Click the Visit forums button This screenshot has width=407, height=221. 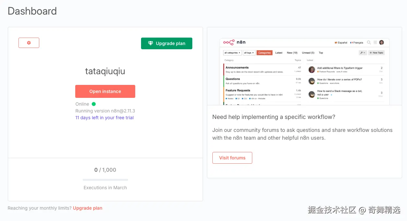click(232, 158)
